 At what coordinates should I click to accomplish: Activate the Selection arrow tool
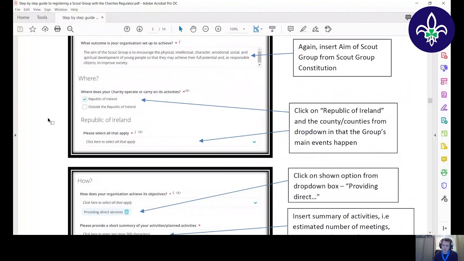(181, 29)
